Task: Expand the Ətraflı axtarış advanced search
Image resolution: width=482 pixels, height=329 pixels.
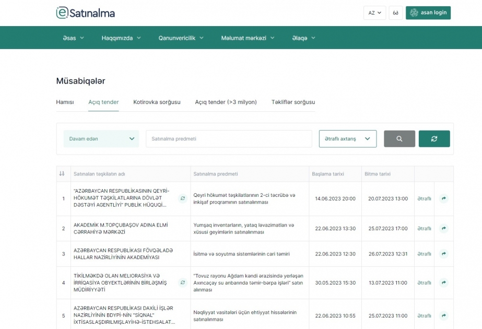Action: (348, 139)
